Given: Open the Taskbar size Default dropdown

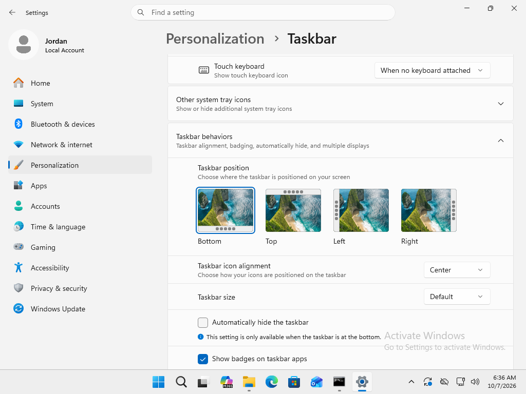Looking at the screenshot, I should [x=457, y=297].
